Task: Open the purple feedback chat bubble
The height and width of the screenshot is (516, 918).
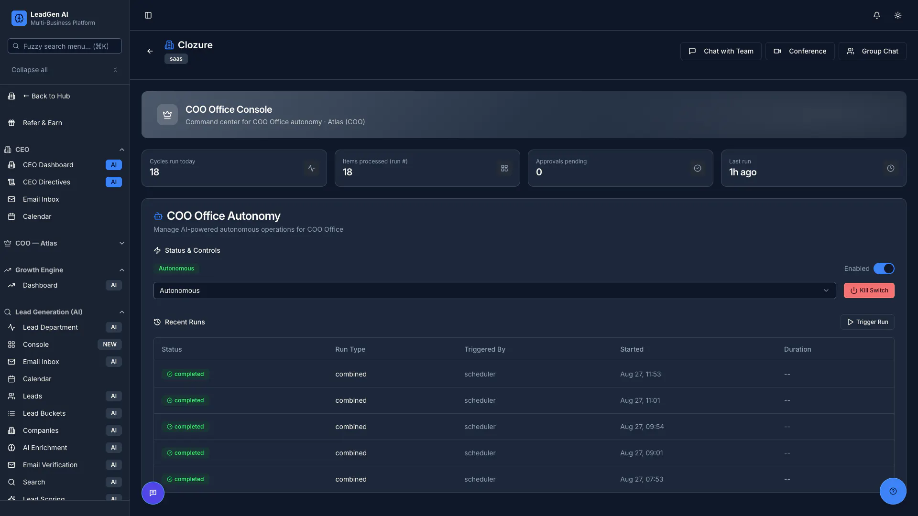Action: pos(153,493)
